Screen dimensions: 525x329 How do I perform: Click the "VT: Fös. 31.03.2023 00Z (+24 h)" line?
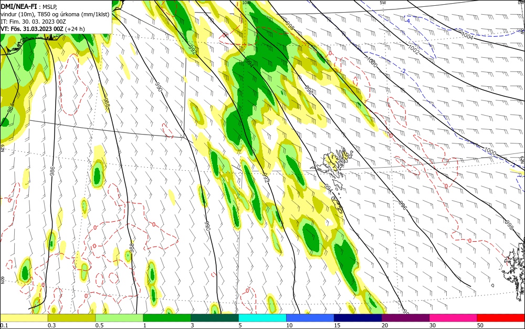point(43,29)
